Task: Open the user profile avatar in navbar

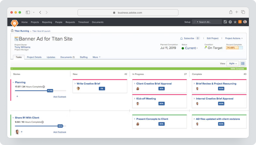Action: click(x=245, y=22)
